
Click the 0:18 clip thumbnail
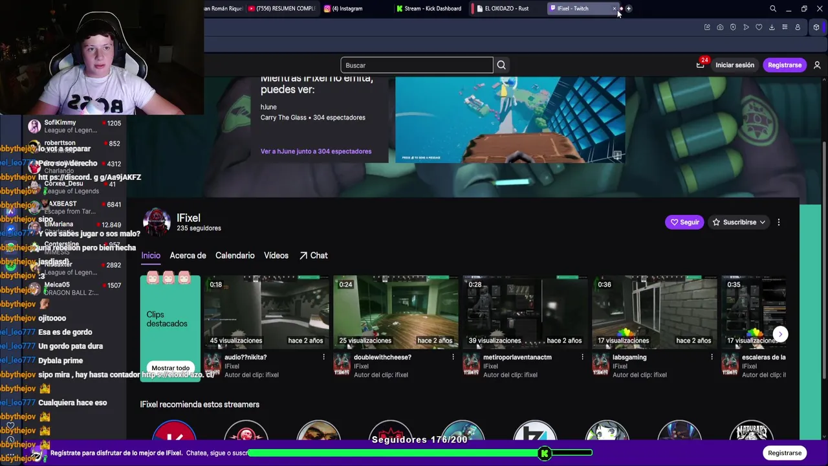click(x=267, y=312)
